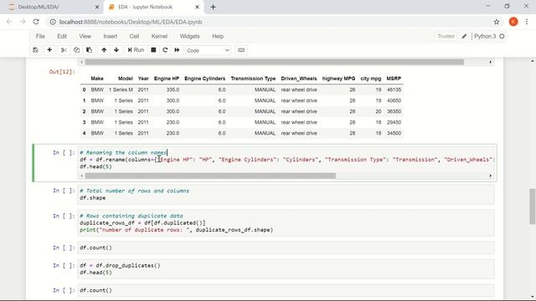Screen dimensions: 536x301
Task: Open the File menu
Action: click(40, 36)
